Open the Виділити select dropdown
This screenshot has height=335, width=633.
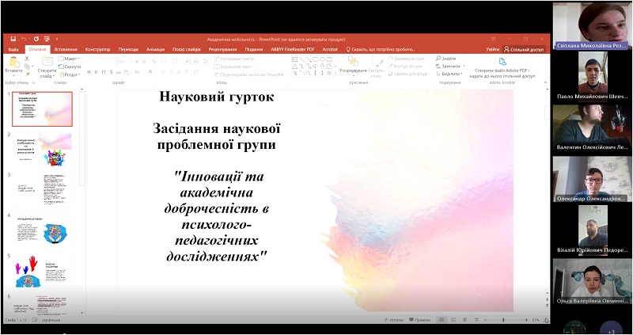point(449,74)
